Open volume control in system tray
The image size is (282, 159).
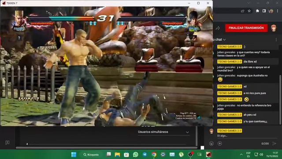pyautogui.click(x=261, y=155)
